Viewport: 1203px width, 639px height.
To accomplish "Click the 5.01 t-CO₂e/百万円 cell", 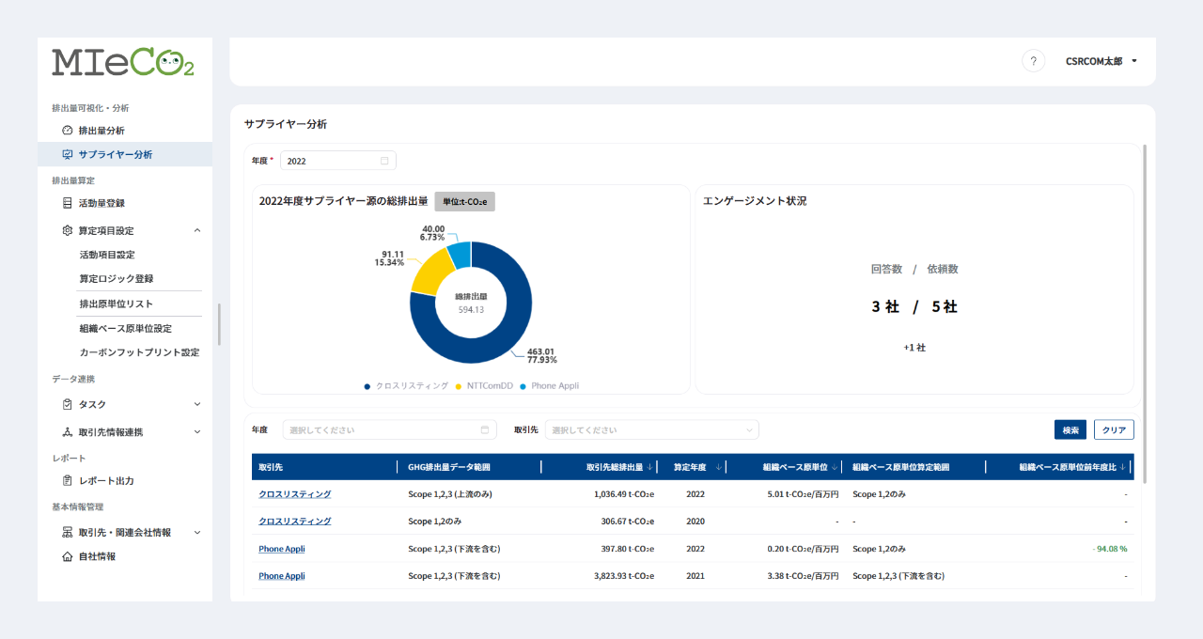I will pos(804,494).
